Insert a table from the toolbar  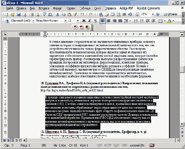(112, 14)
